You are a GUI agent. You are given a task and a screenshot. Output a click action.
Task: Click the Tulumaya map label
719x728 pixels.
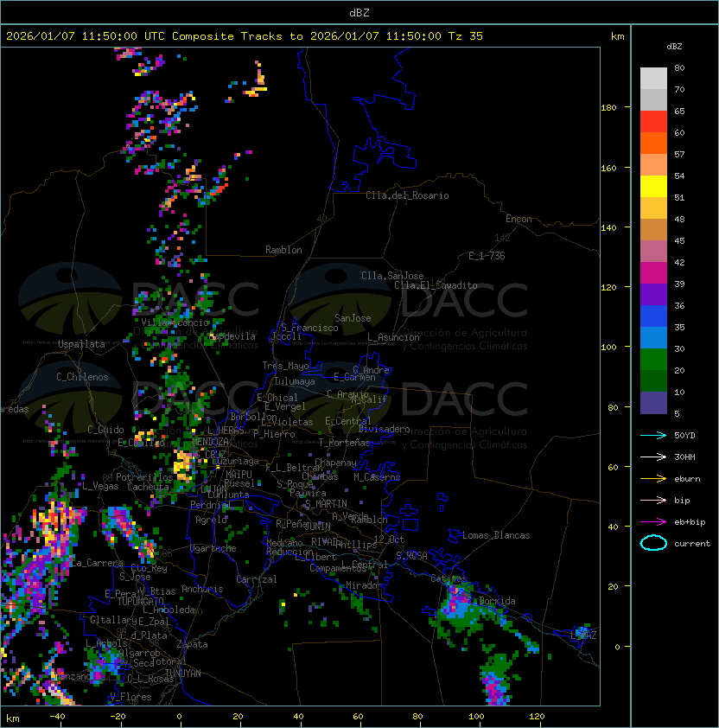click(x=295, y=381)
